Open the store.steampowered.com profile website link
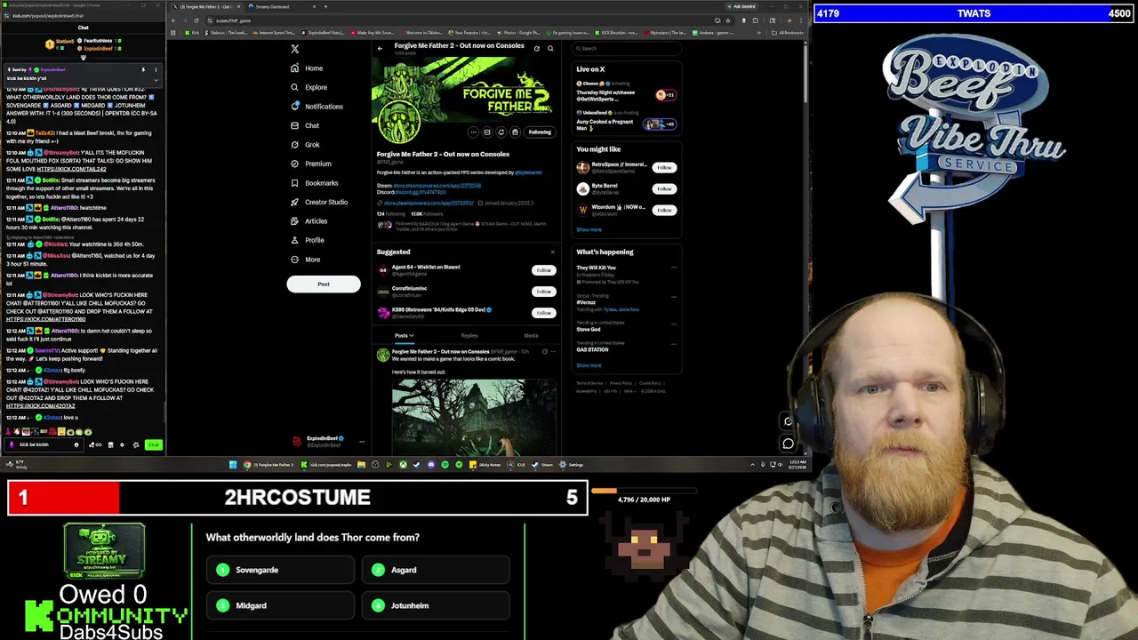1138x640 pixels. point(428,204)
